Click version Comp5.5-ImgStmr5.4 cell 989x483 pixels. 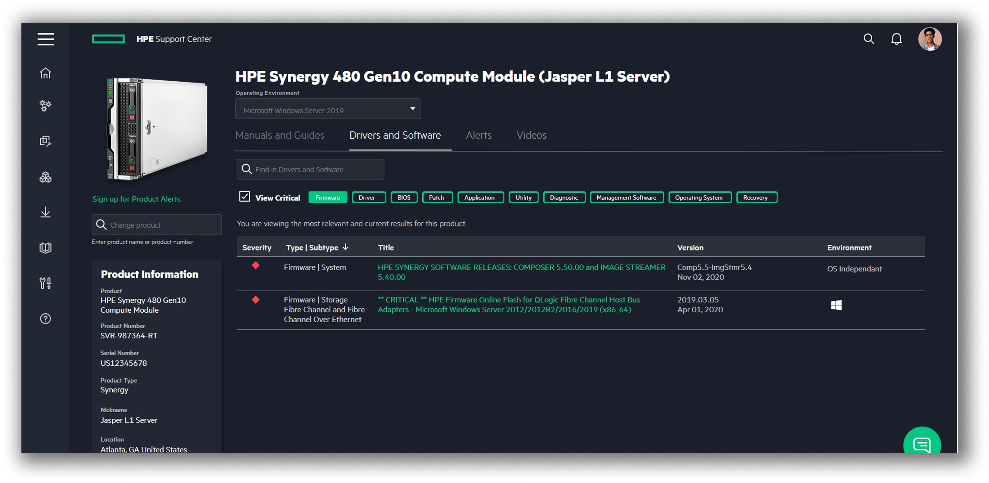714,267
